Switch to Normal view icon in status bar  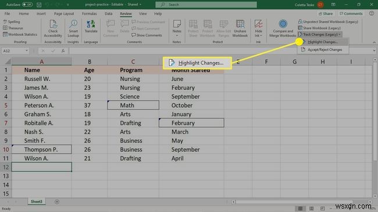coord(301,209)
